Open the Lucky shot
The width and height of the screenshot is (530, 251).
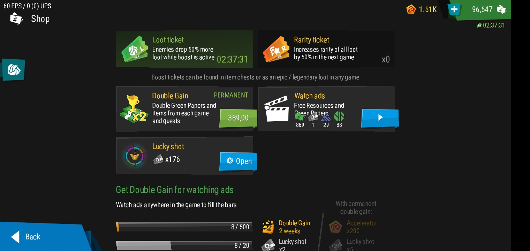tap(238, 161)
